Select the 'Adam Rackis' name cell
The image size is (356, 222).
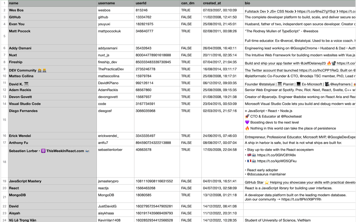point(52,90)
